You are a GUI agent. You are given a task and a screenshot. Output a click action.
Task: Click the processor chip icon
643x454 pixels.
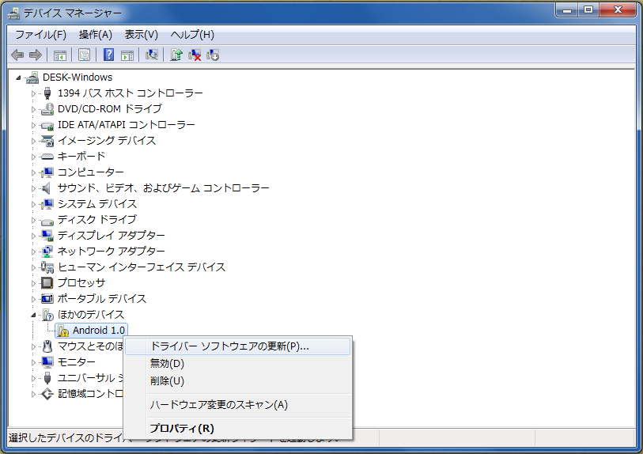pyautogui.click(x=47, y=282)
